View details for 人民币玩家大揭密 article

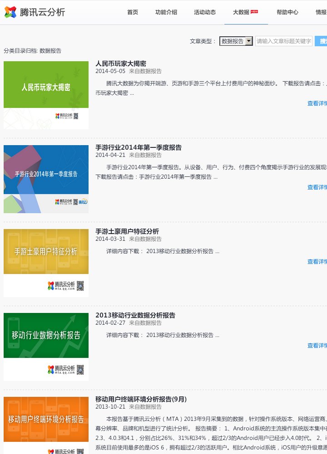317,103
